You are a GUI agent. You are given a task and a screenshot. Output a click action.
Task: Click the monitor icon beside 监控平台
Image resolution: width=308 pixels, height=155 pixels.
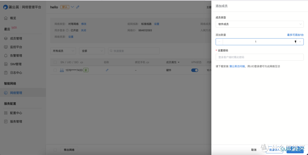[6, 47]
